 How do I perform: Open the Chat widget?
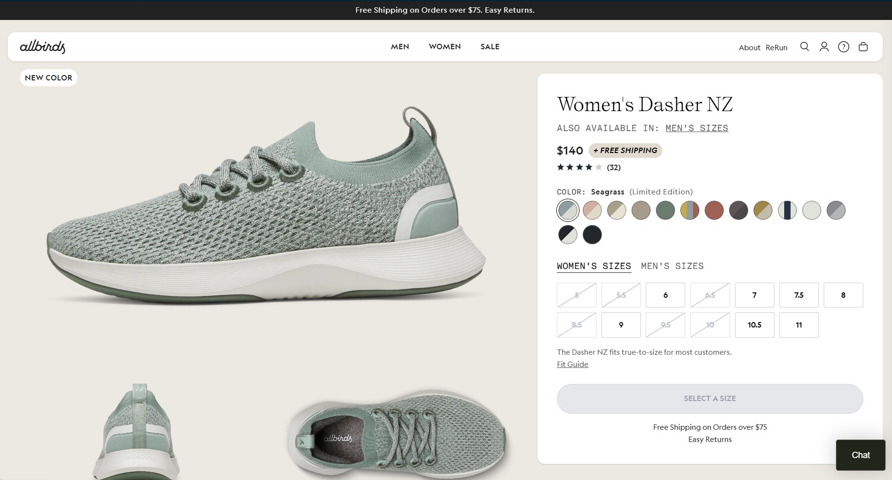tap(861, 455)
